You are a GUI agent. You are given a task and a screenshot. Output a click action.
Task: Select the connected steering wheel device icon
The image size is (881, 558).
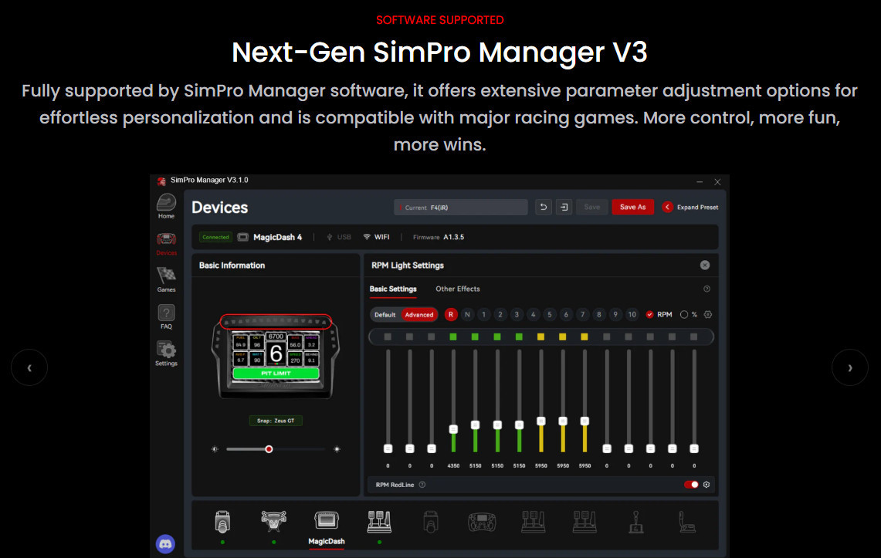(x=273, y=521)
